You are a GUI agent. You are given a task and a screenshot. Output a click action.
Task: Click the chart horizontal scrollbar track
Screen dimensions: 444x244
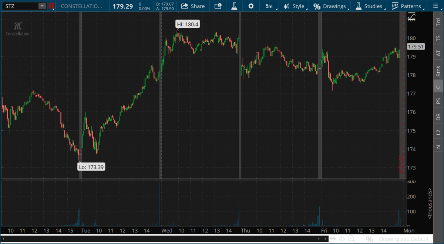click(x=164, y=239)
